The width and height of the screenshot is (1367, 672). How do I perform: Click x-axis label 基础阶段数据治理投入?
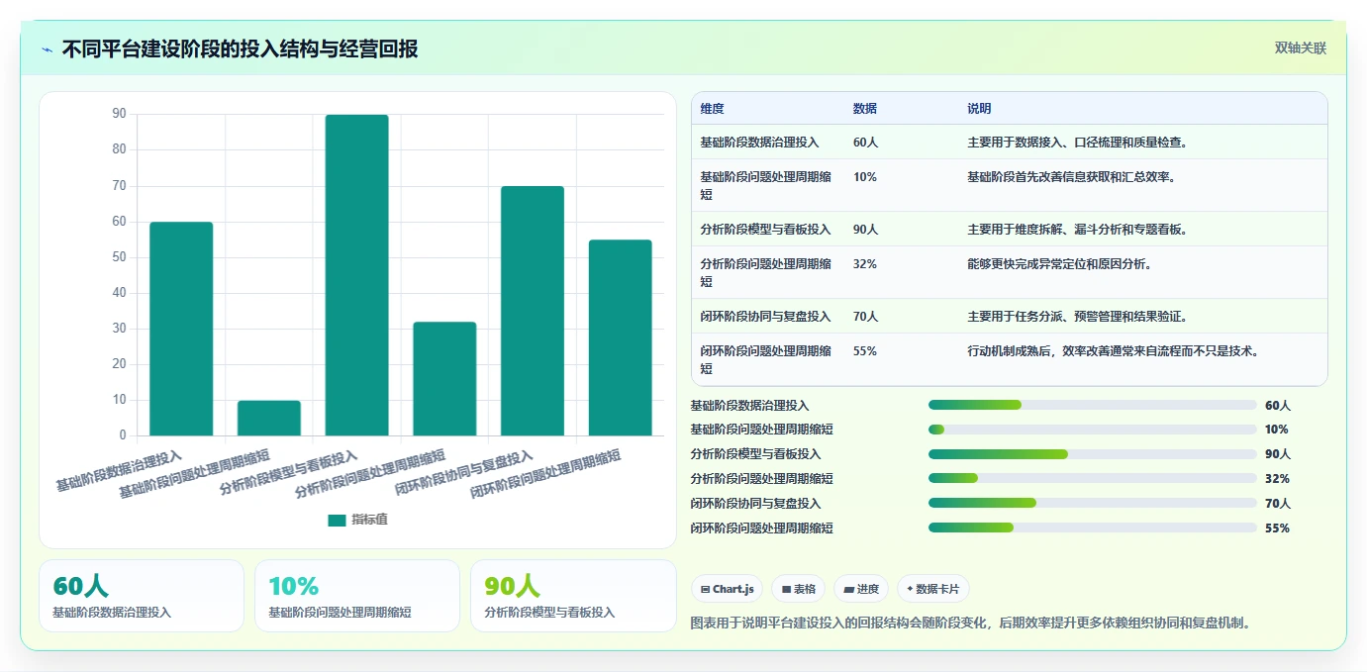(x=119, y=471)
